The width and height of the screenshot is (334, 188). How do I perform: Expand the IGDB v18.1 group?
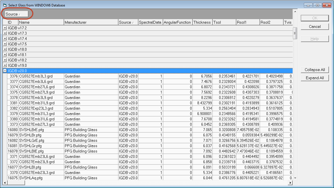click(x=5, y=55)
